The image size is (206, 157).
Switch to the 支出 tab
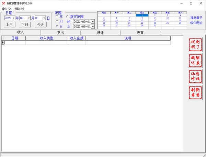click(x=60, y=33)
